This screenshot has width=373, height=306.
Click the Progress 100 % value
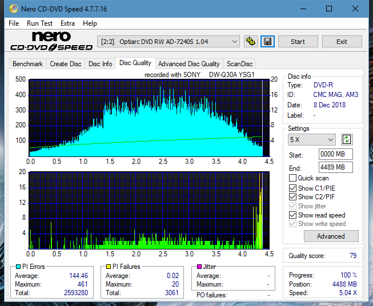(x=349, y=275)
